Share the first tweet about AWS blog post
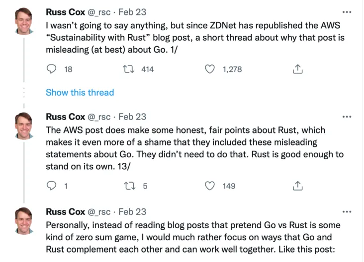The image size is (364, 262). point(298,69)
